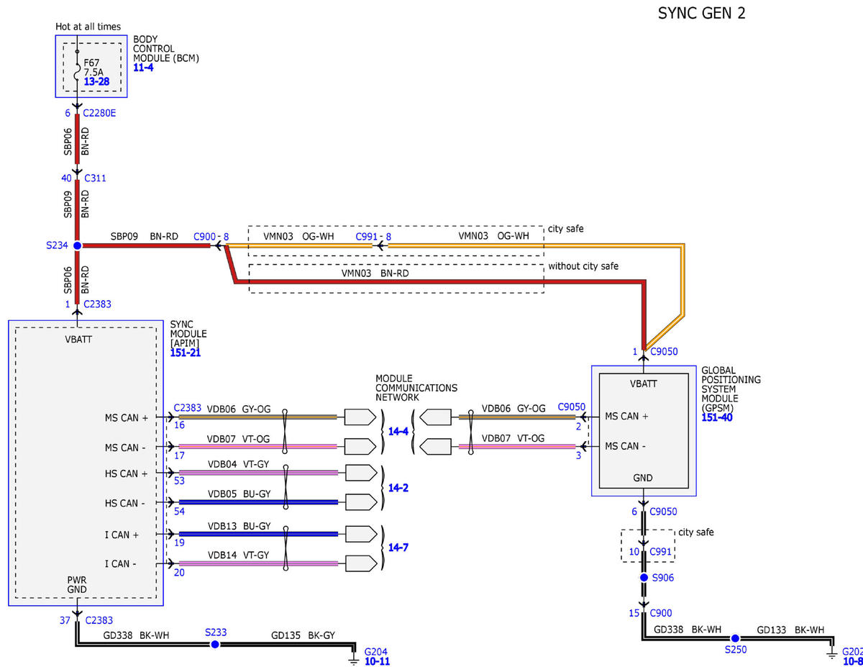863x667 pixels.
Task: Select the 'HS CAN +' pin label
Action: click(x=126, y=473)
